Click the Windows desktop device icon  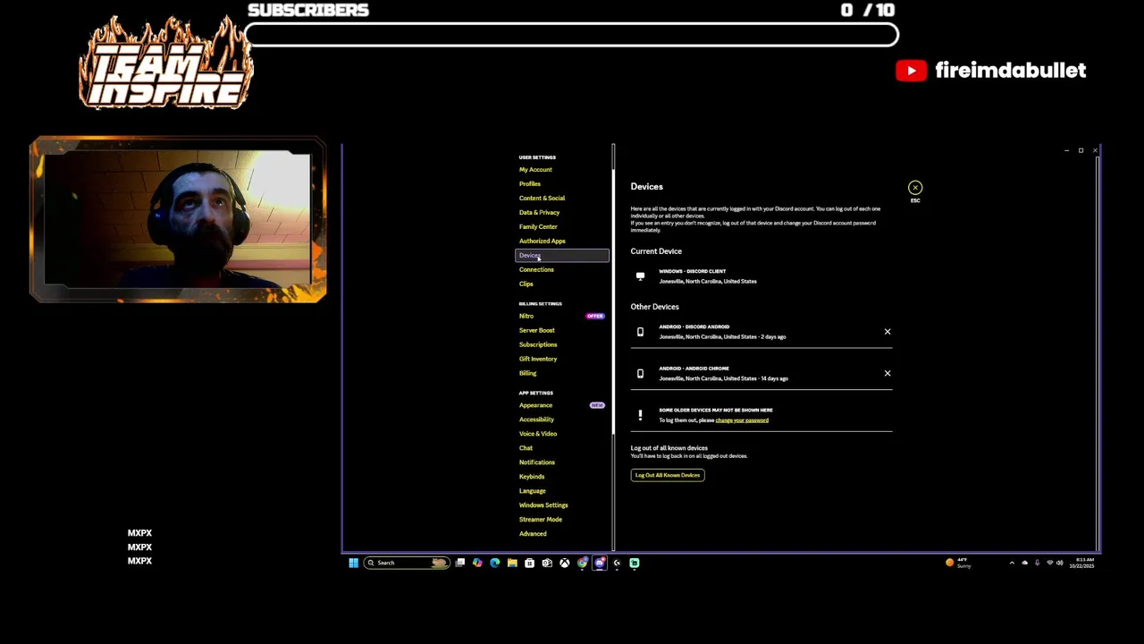point(640,276)
